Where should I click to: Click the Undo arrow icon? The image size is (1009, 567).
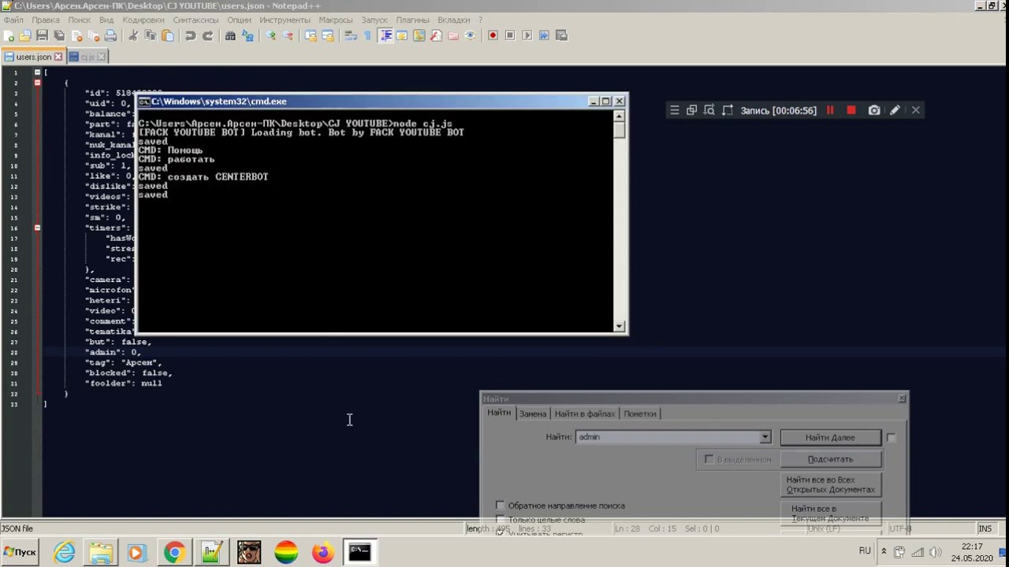point(190,35)
